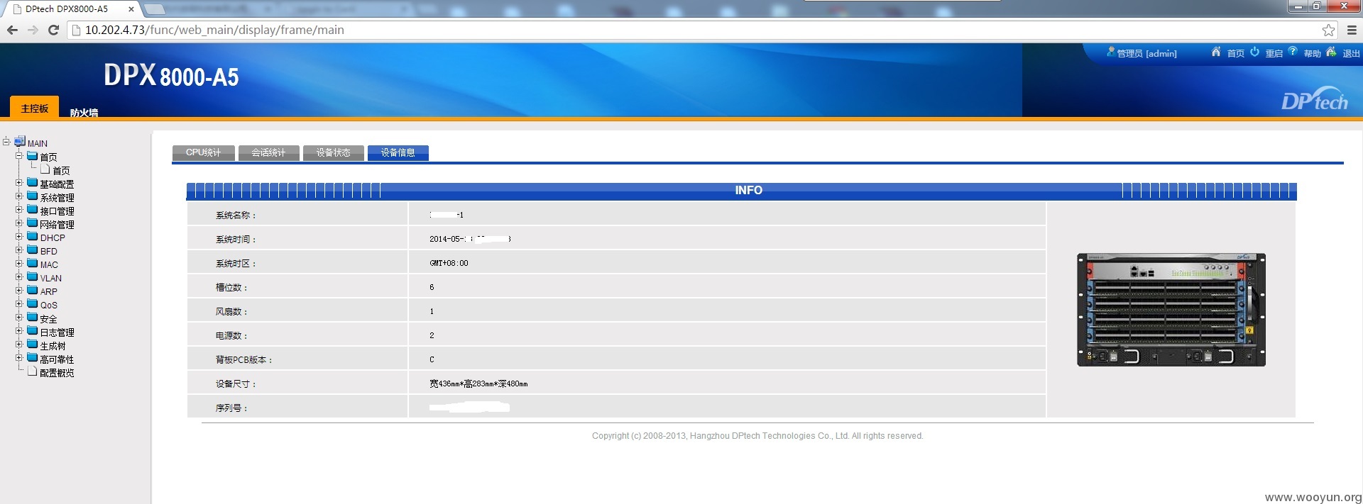
Task: Click the GMT+08:00 time zone value
Action: click(449, 263)
